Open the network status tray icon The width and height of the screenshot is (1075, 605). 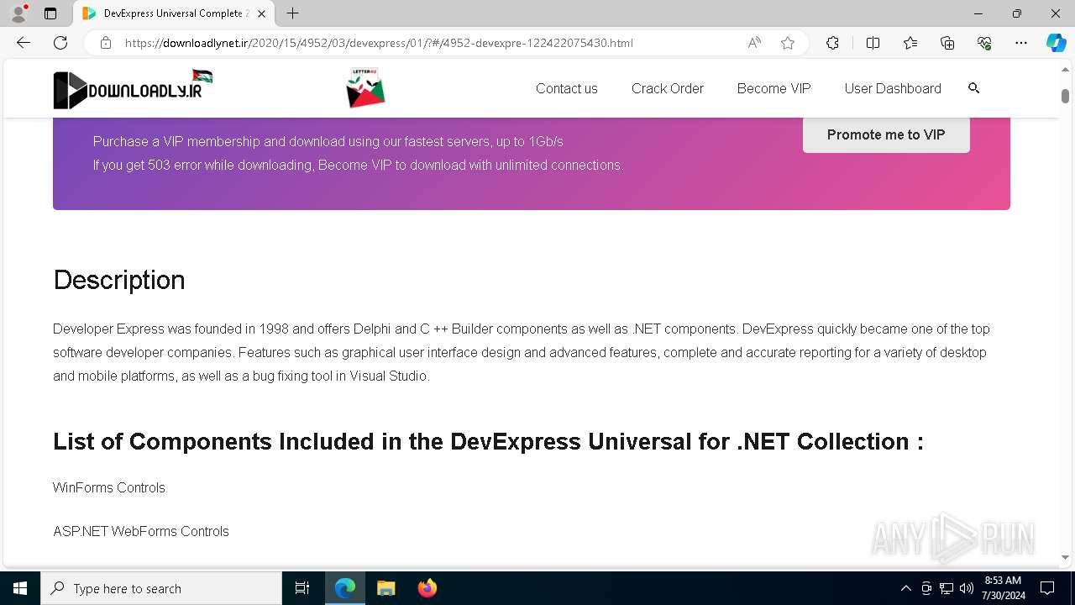(947, 588)
